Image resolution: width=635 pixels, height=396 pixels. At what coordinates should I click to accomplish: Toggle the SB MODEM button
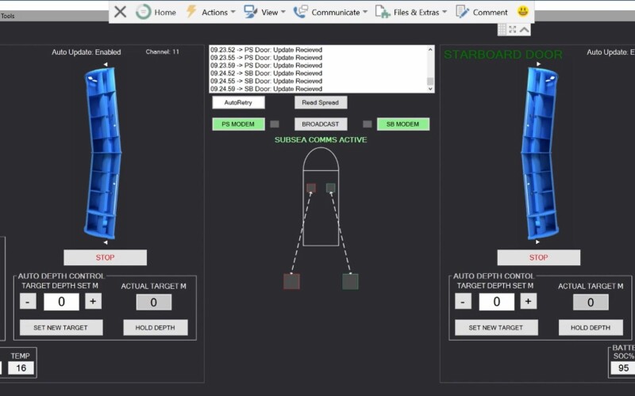[402, 124]
